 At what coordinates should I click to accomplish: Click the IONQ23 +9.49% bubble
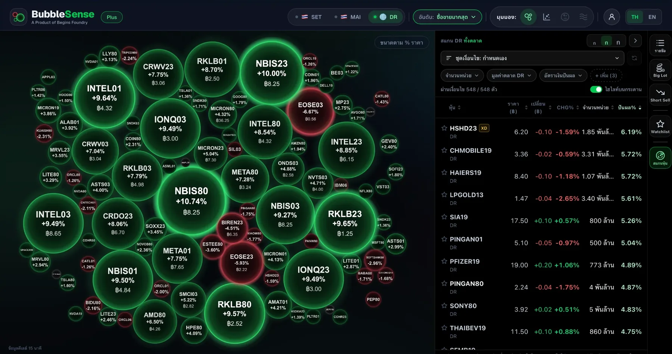313,279
